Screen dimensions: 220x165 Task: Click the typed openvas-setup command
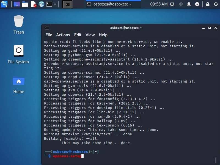pos(67,156)
